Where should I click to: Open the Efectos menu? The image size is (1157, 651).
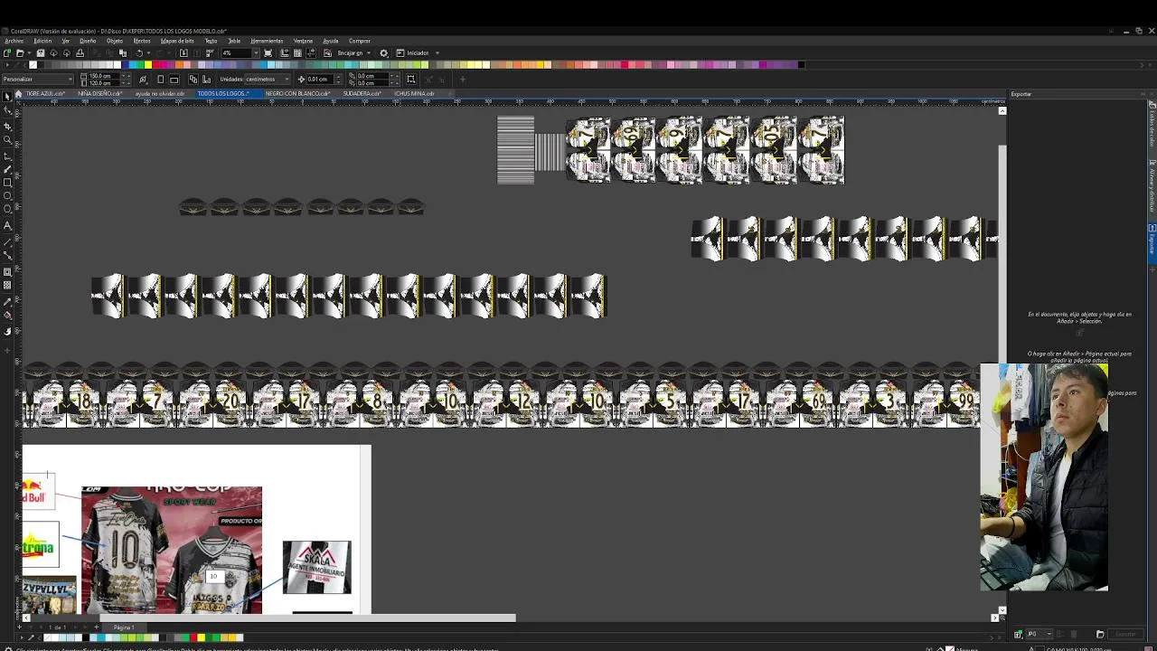142,41
